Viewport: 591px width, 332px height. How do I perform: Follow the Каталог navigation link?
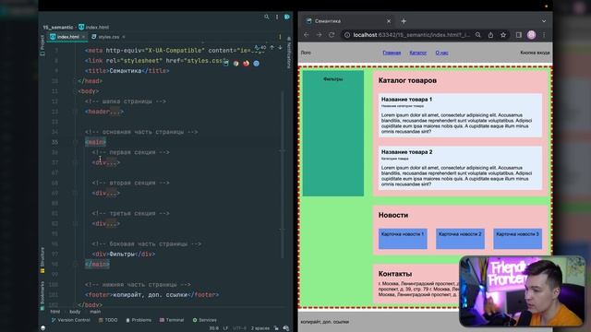coord(418,53)
